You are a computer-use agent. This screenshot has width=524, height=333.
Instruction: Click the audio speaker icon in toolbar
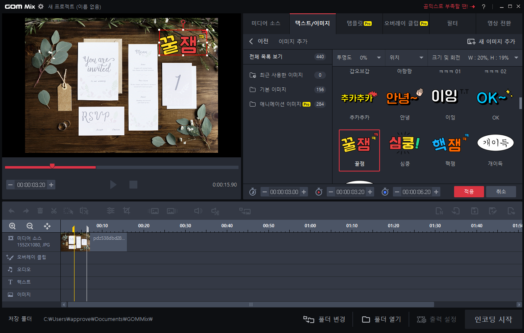(x=199, y=211)
